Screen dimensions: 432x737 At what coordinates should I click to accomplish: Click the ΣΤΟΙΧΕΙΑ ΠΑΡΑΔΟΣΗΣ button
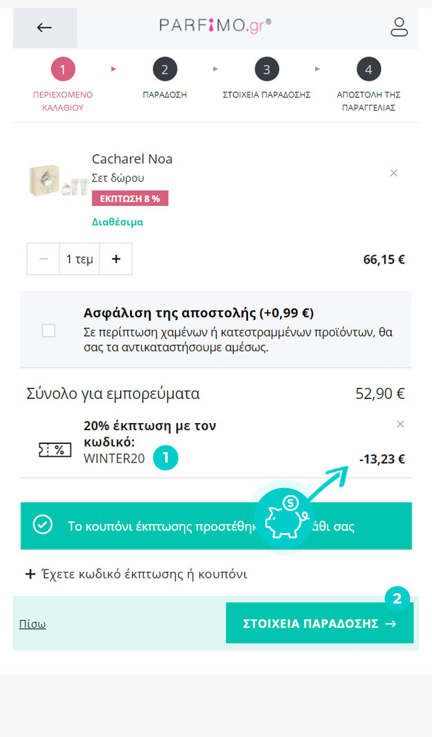click(x=319, y=624)
